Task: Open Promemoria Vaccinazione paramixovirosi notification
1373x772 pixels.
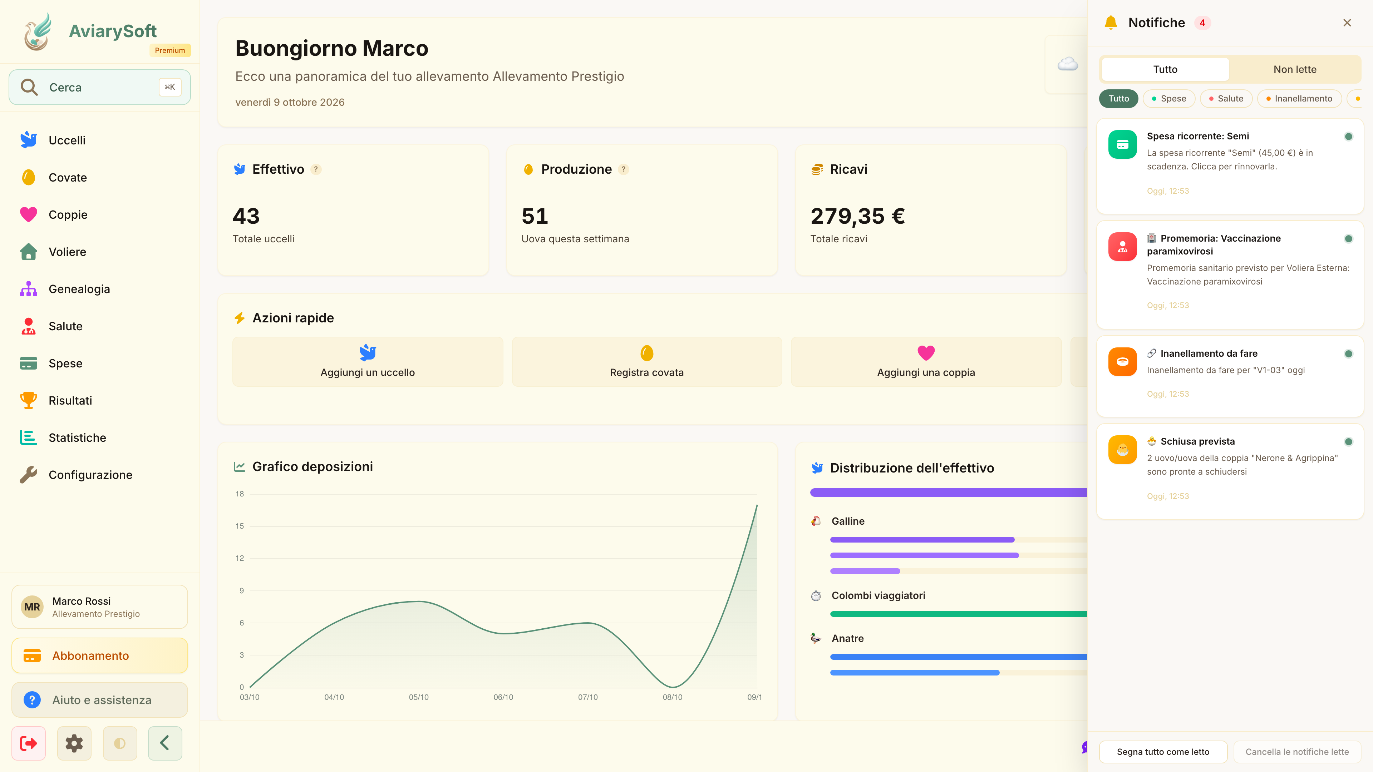Action: point(1230,275)
